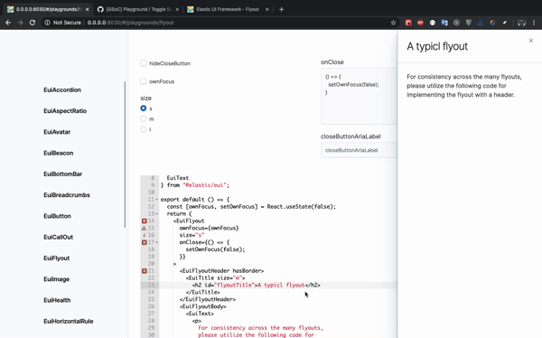The width and height of the screenshot is (542, 338).
Task: Open EuiAspectRatio in the sidebar
Action: (65, 111)
